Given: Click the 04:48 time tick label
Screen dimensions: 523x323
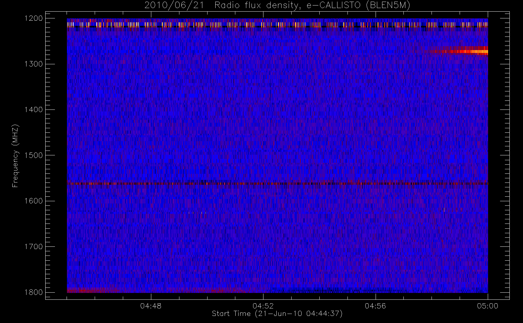Looking at the screenshot, I should (x=151, y=306).
